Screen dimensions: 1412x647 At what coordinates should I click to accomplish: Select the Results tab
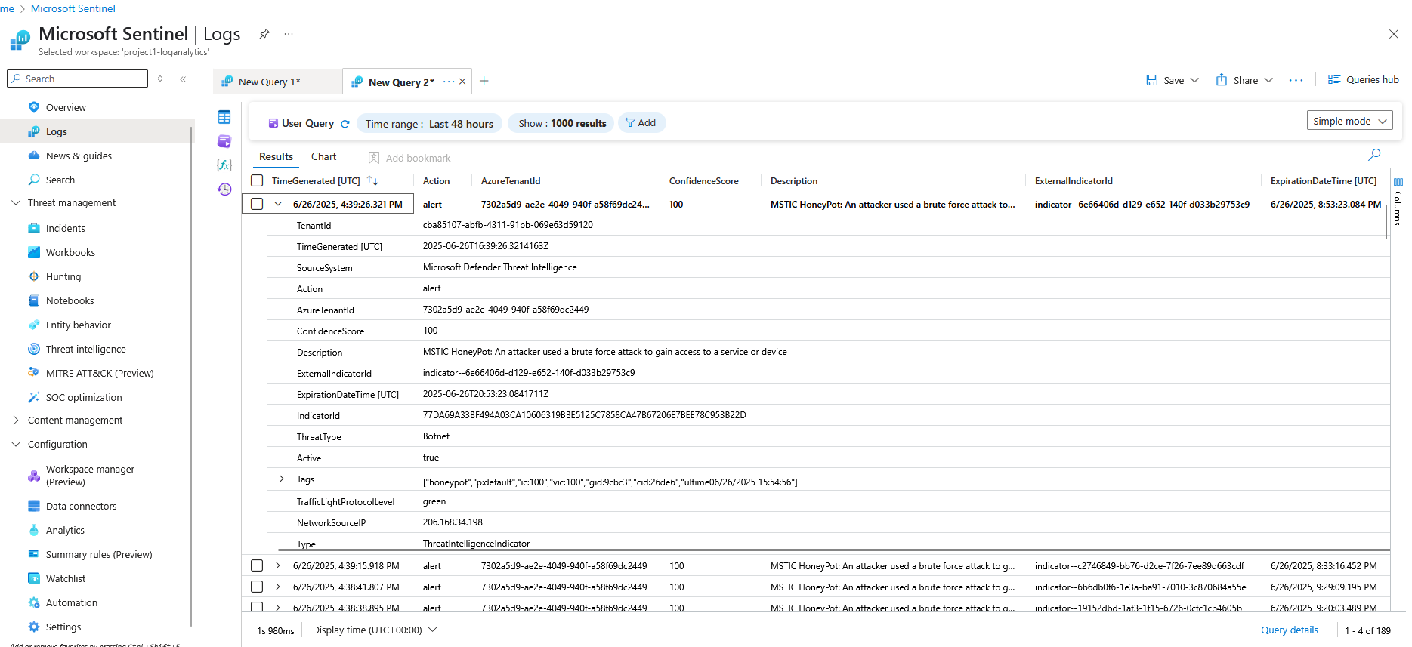pos(276,156)
